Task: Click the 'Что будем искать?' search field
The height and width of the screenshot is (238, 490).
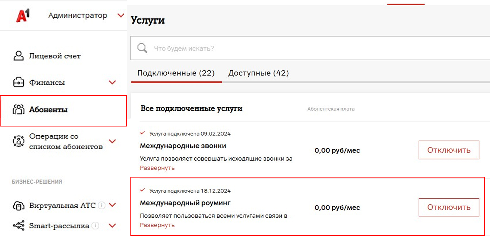Action: pos(306,48)
